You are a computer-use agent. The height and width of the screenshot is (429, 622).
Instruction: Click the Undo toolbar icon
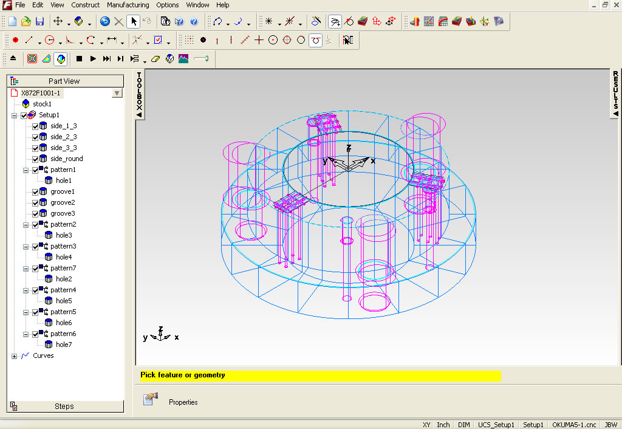[x=105, y=22]
